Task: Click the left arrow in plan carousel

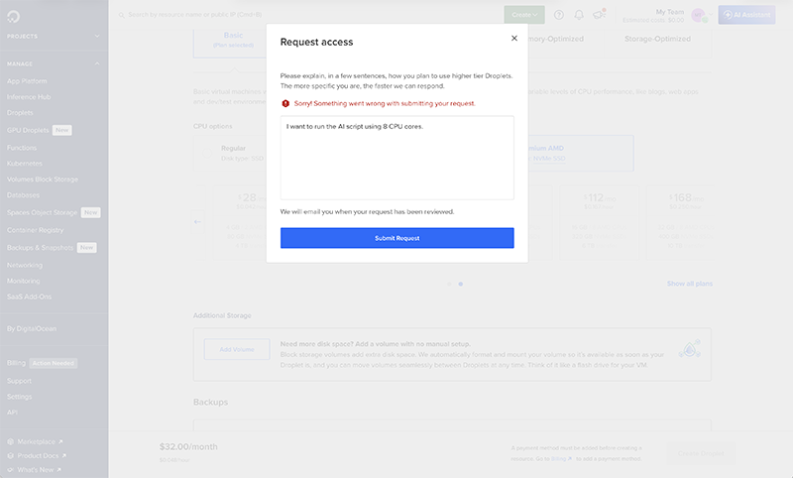Action: coord(197,221)
